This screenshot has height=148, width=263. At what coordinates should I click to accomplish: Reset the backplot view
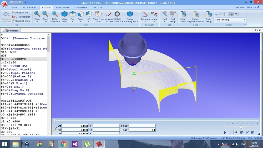pyautogui.click(x=64, y=17)
